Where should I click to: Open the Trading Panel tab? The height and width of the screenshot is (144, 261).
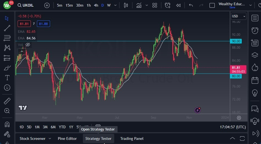click(132, 138)
